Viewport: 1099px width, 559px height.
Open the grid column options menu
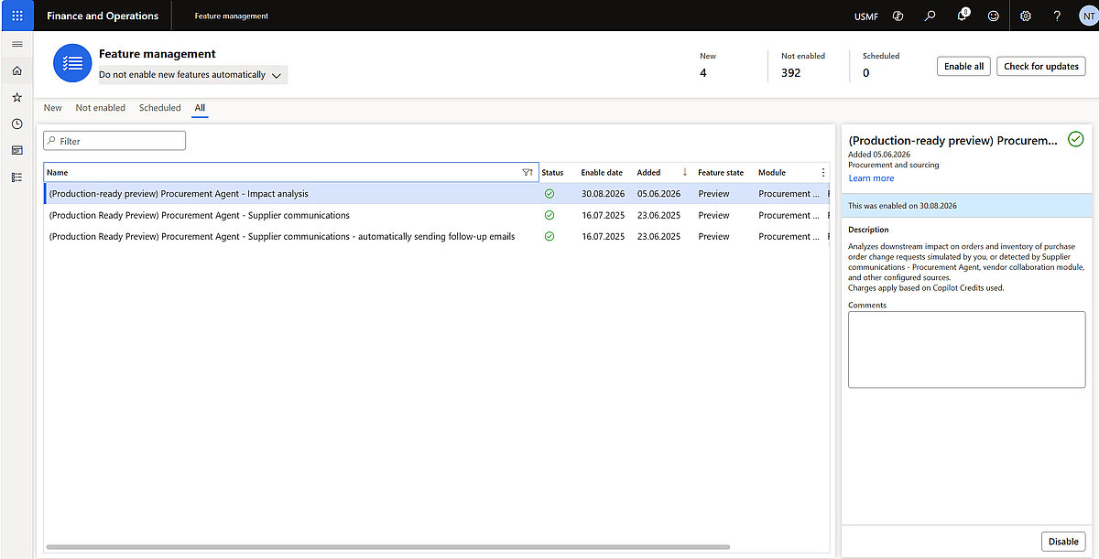point(823,172)
